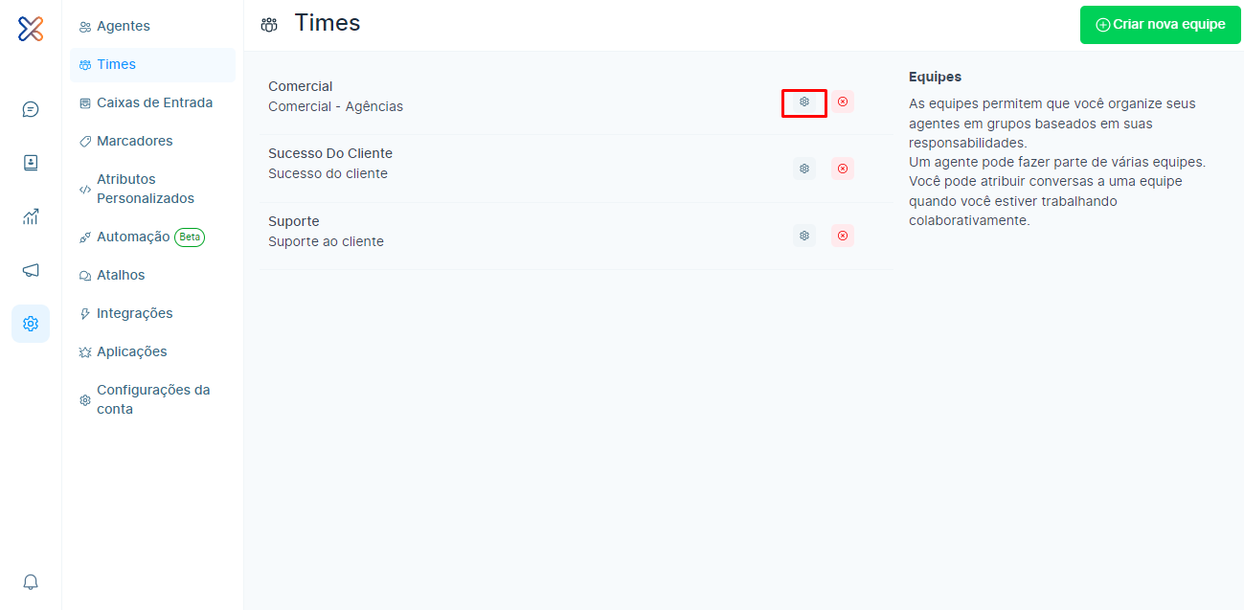Delete the Comercial team

(x=843, y=102)
